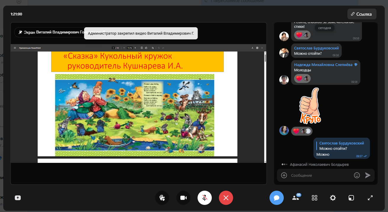Zoom in with the PDF plus button
Viewport: 388px width, 212px height.
pos(135,48)
